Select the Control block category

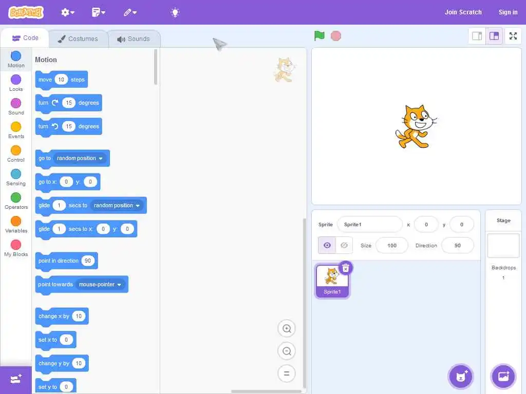point(16,153)
